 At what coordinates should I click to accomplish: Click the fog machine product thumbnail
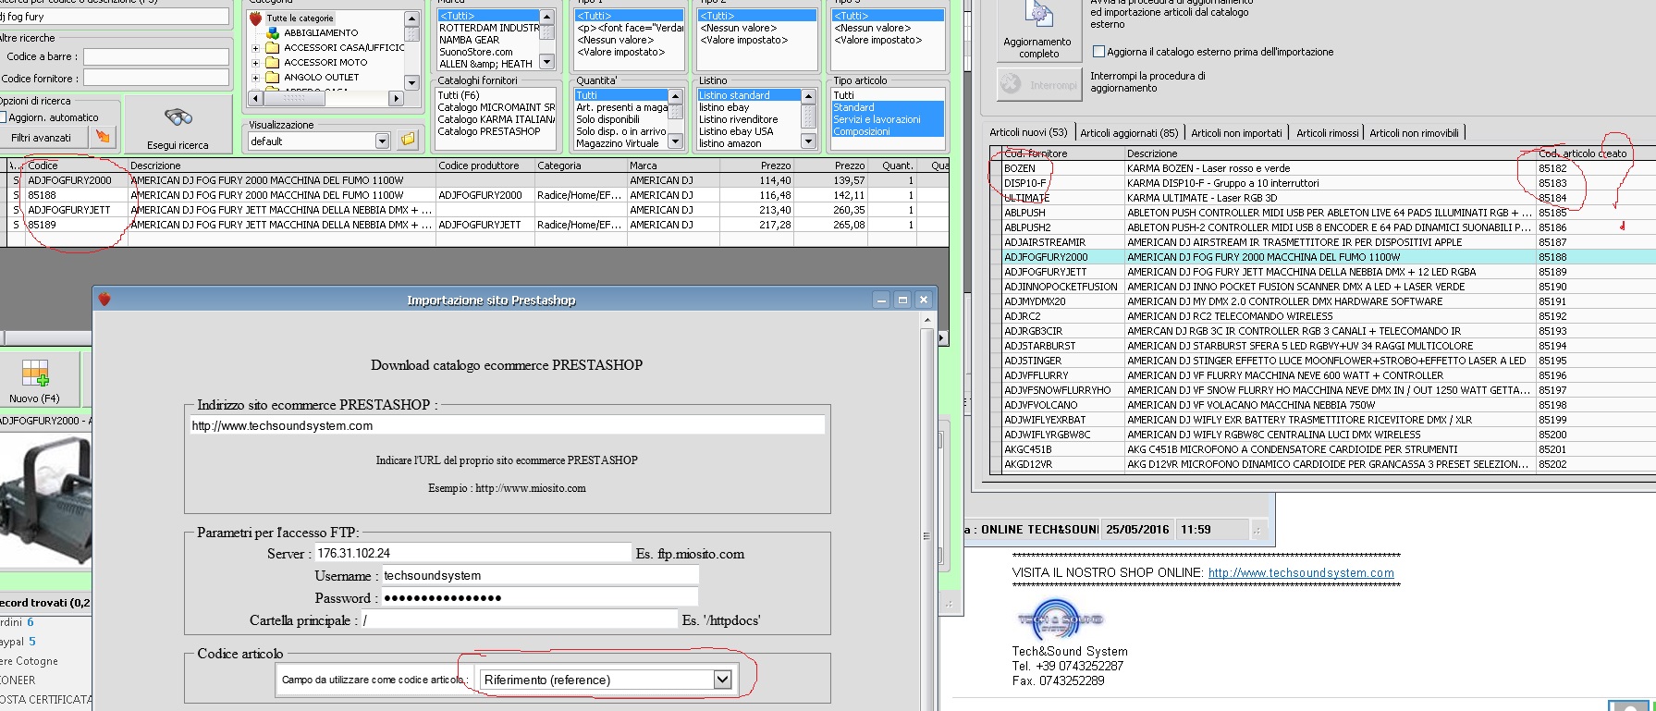click(x=45, y=499)
